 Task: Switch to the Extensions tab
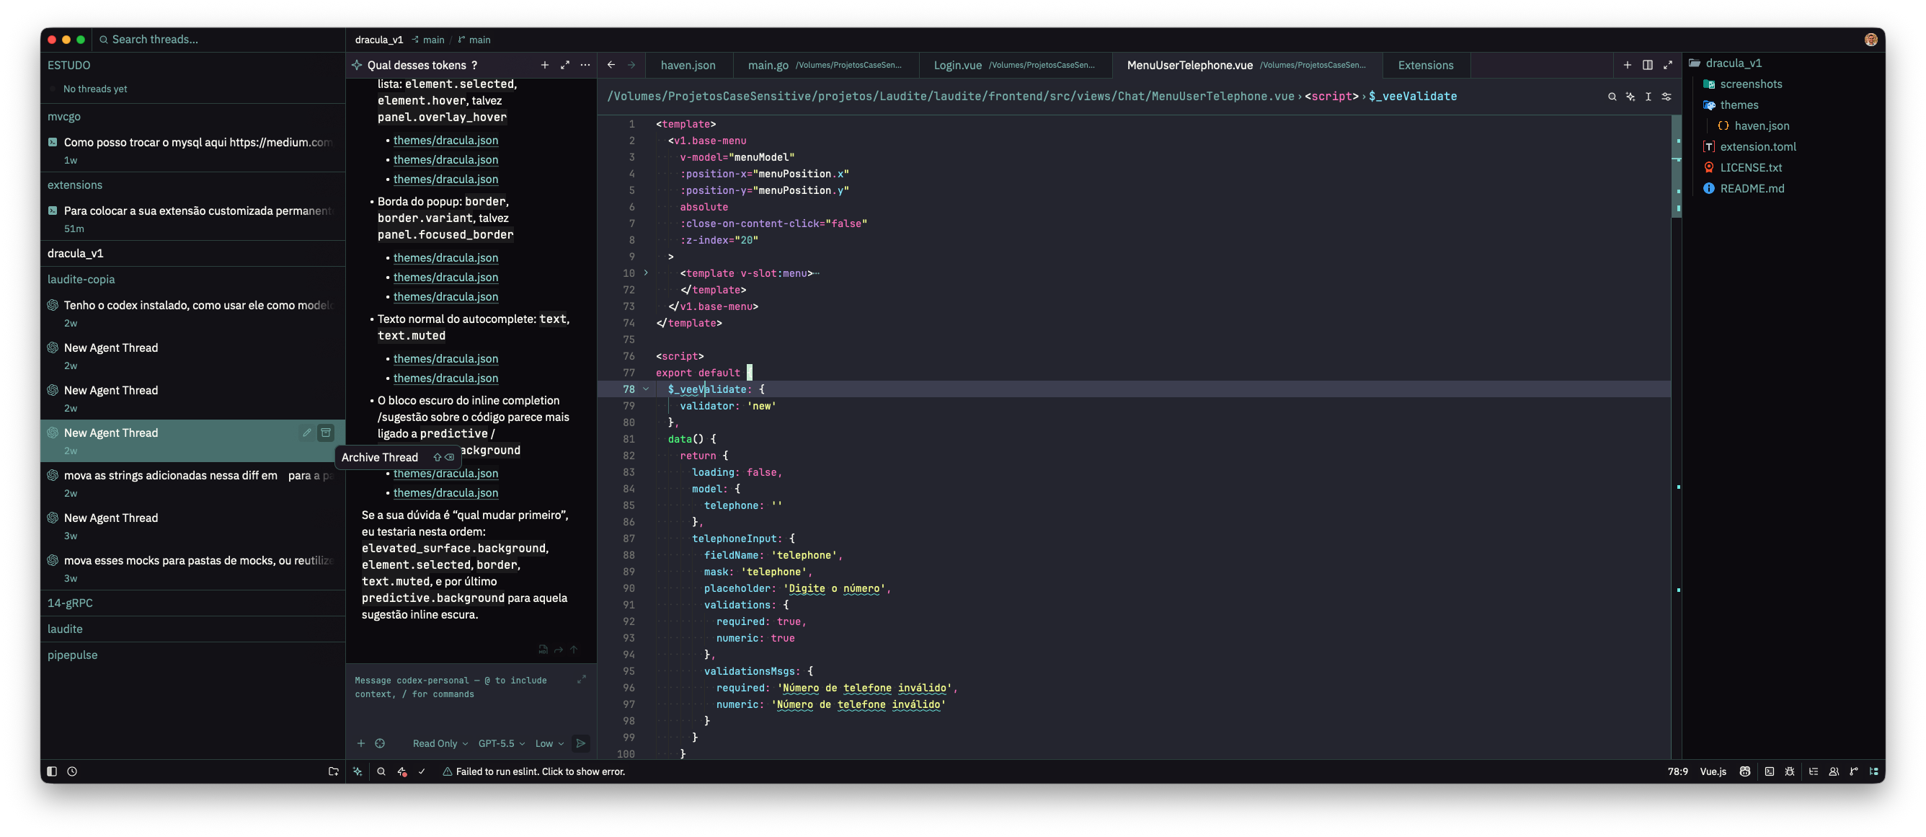[1425, 65]
